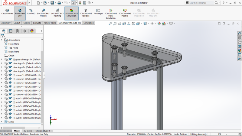This screenshot has width=242, height=136.
Task: Click Zoom to Area view icon
Action: tap(115, 24)
